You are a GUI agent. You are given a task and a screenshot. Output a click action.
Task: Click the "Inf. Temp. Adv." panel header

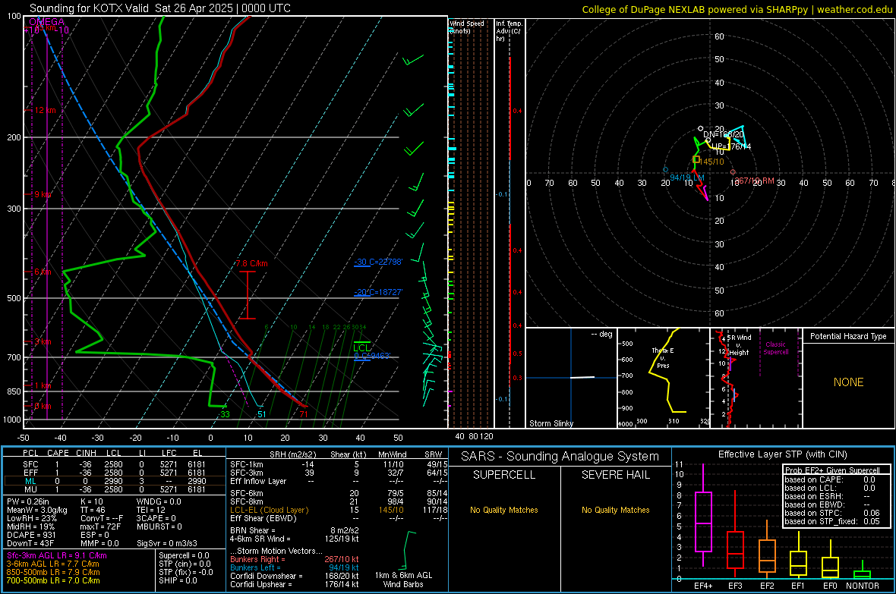(509, 31)
